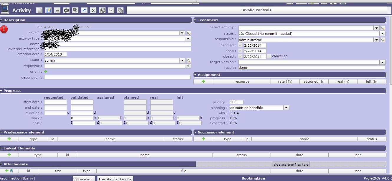The width and height of the screenshot is (392, 181).
Task: Collapse the Progress section
Action: (x=1, y=91)
